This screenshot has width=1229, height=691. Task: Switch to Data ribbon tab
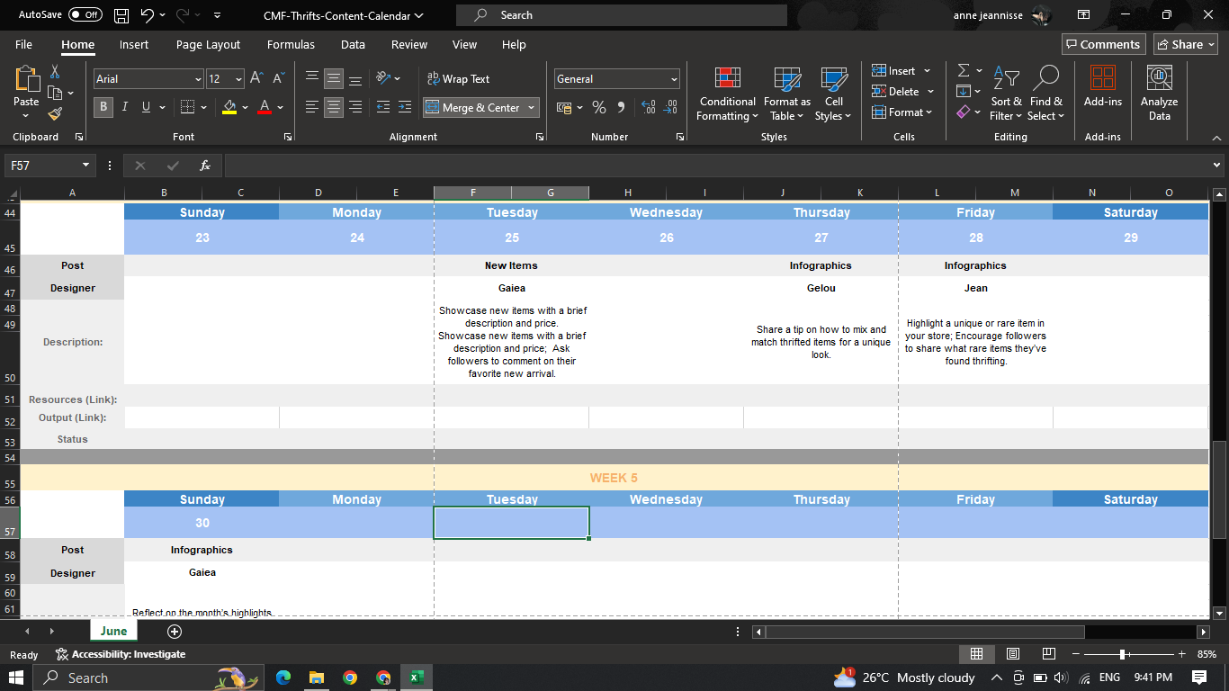tap(353, 44)
